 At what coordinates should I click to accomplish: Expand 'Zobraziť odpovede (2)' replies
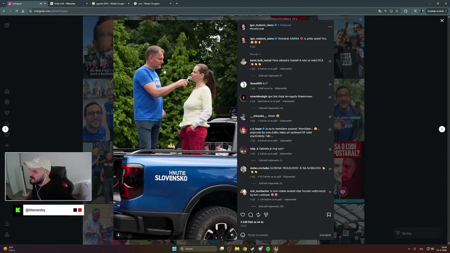pyautogui.click(x=270, y=160)
